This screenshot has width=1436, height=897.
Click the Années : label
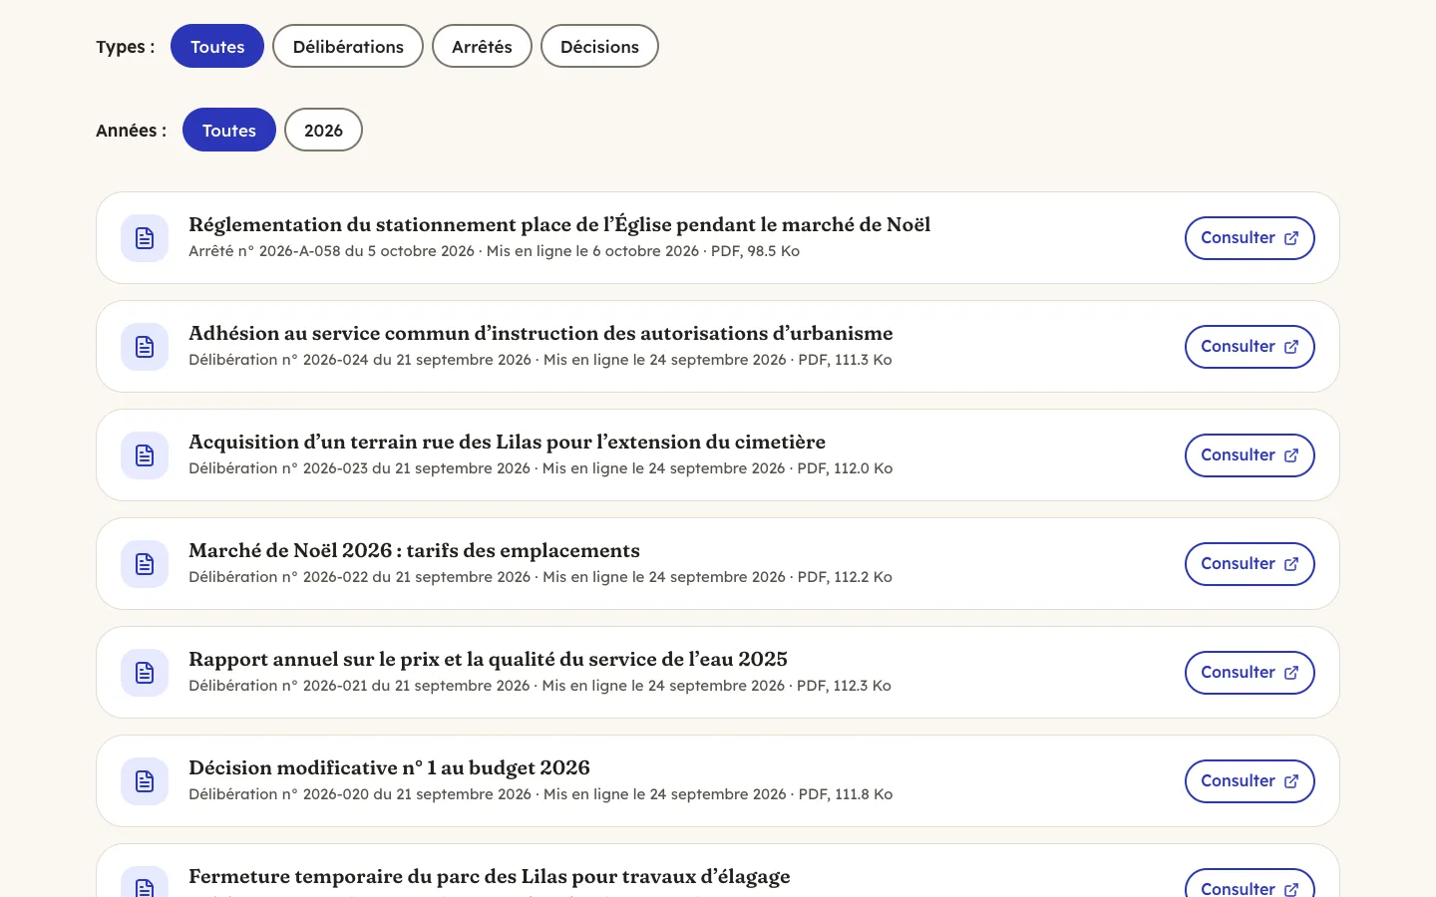pyautogui.click(x=132, y=131)
